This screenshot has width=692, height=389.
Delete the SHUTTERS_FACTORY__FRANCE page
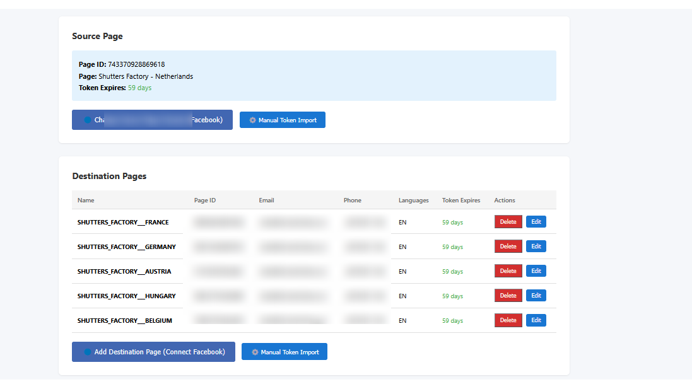508,222
